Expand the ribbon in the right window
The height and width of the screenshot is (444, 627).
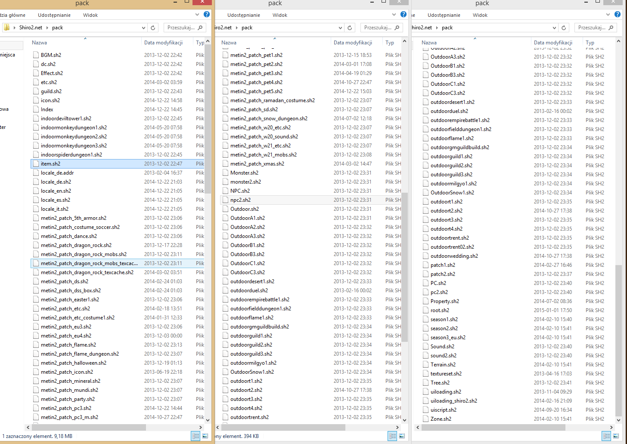click(x=608, y=15)
